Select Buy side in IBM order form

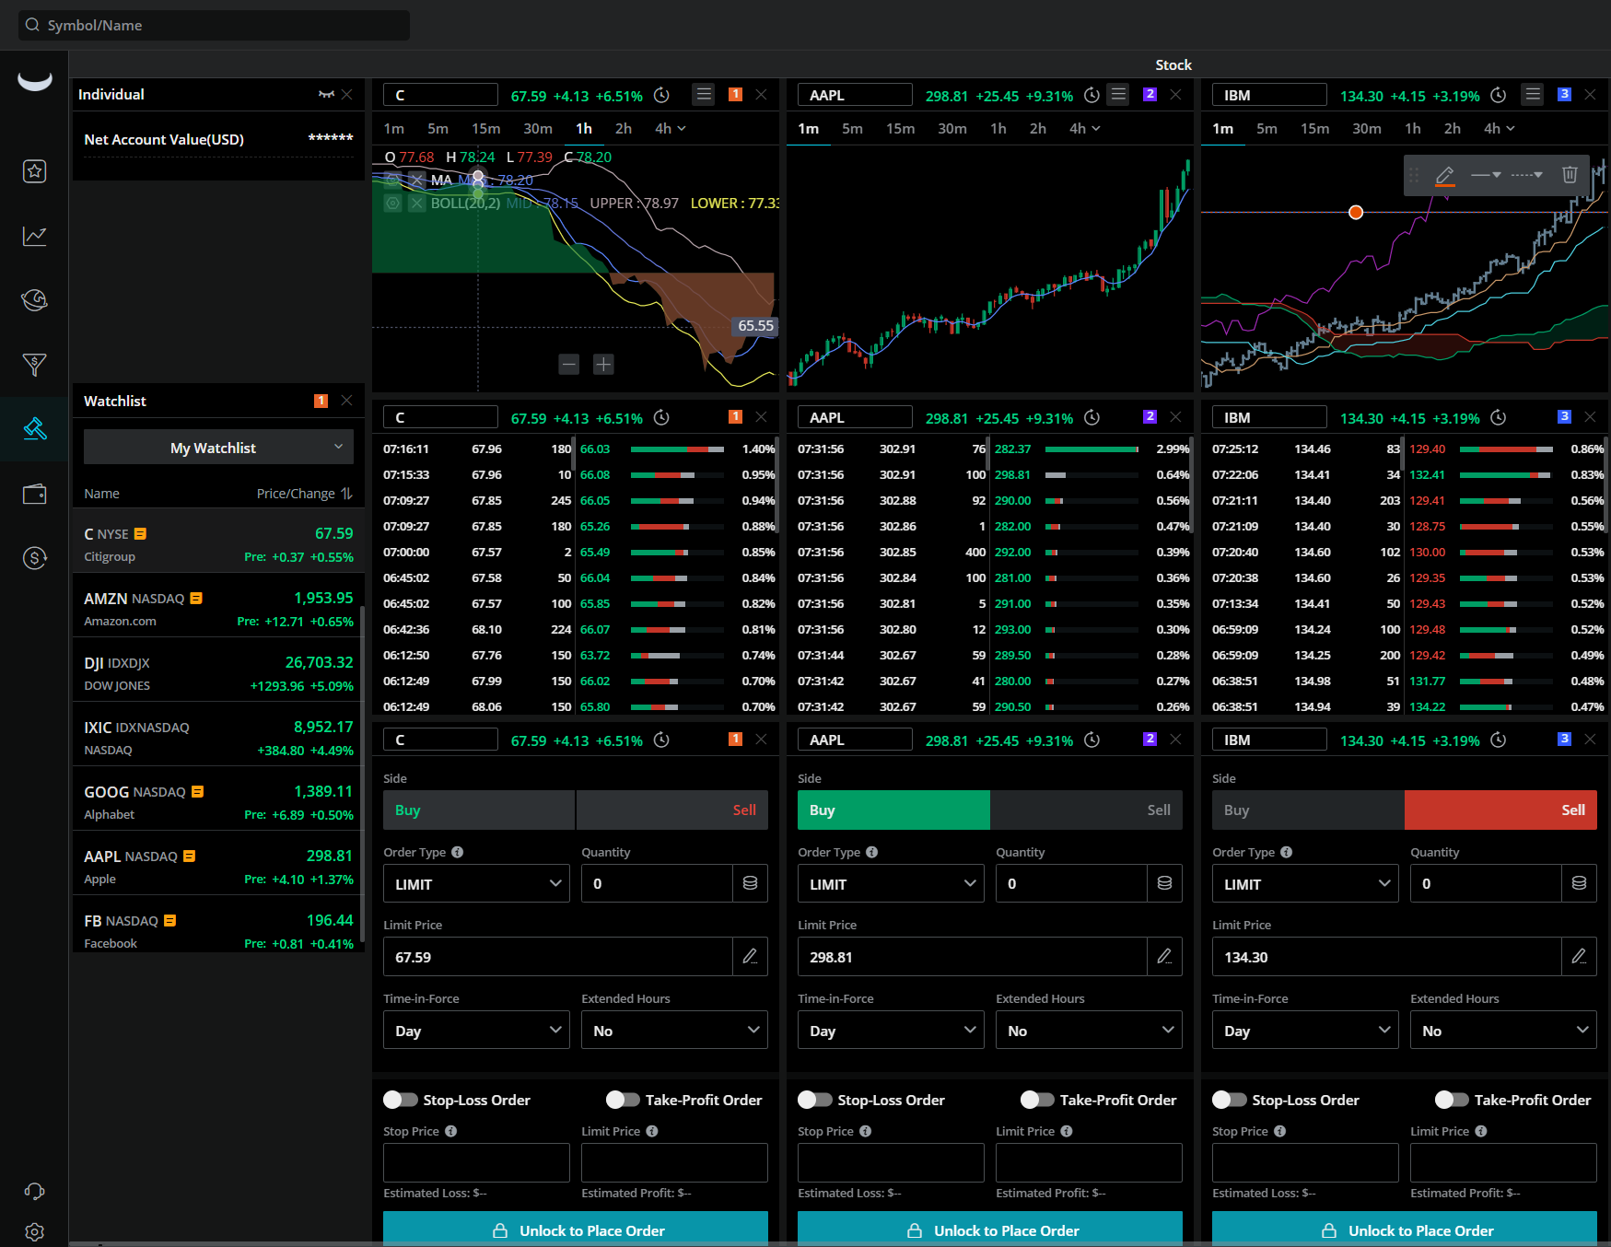(1308, 810)
